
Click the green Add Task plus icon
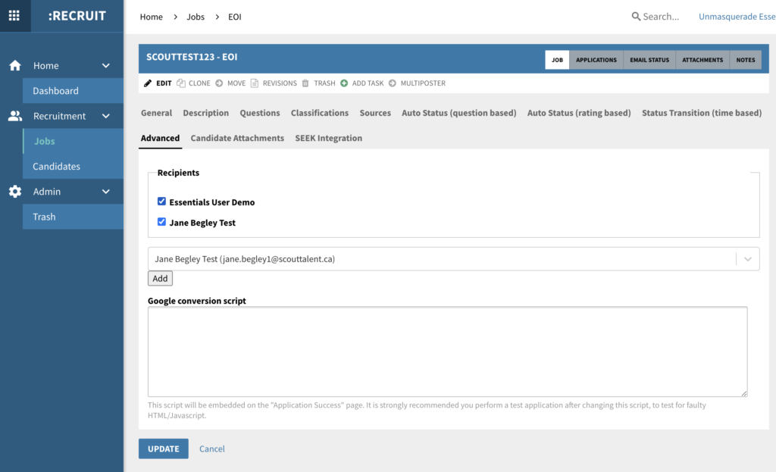(x=344, y=83)
